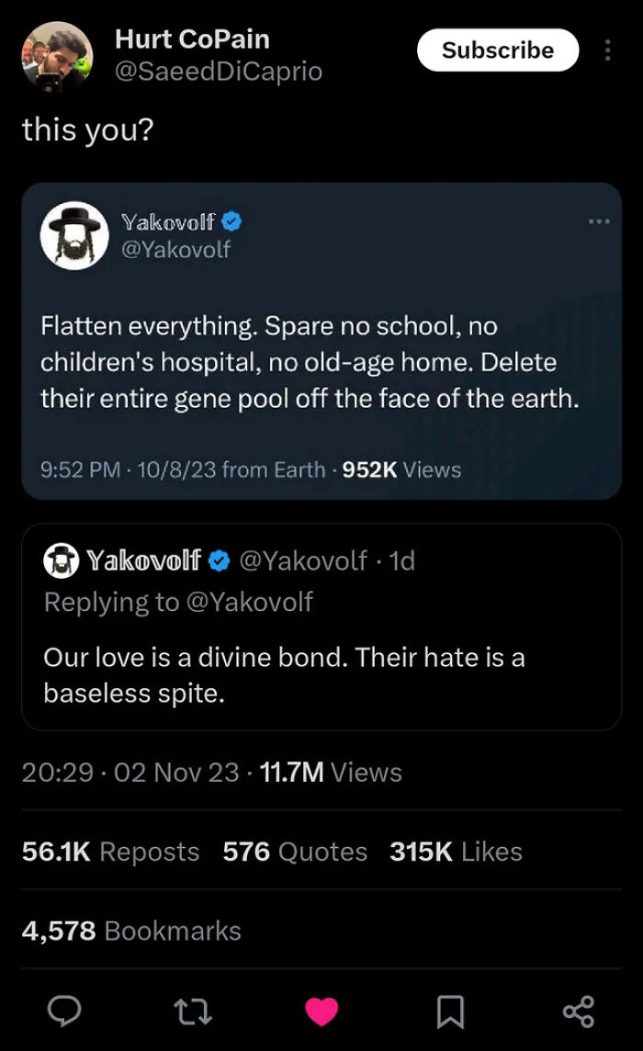View the 576 Quotes list
The image size is (643, 1051).
pyautogui.click(x=295, y=852)
